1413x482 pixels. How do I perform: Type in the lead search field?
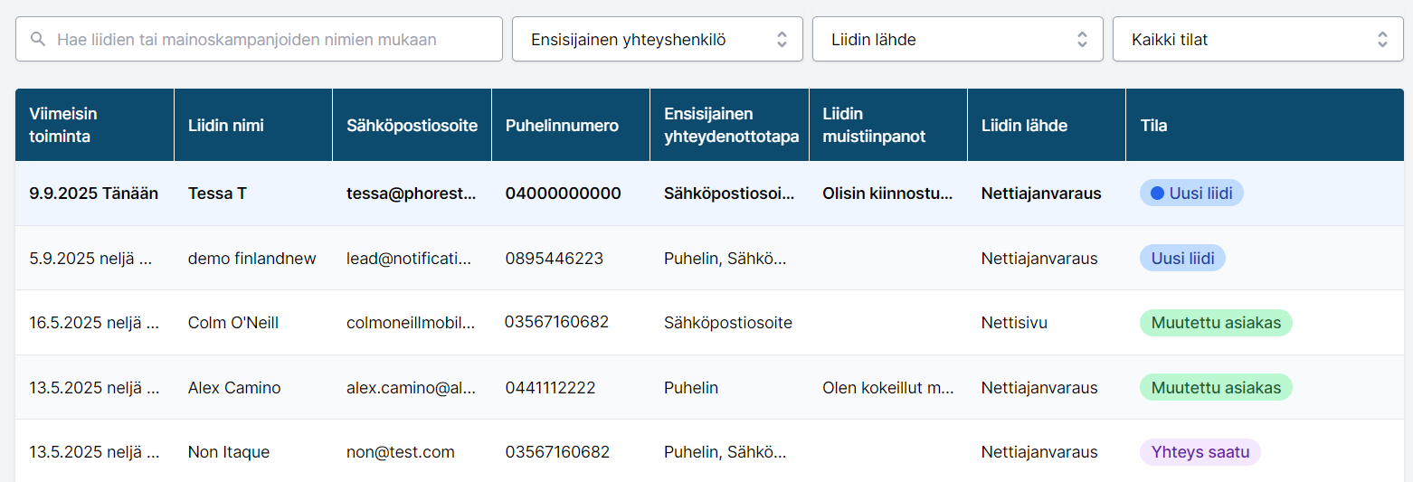(271, 40)
